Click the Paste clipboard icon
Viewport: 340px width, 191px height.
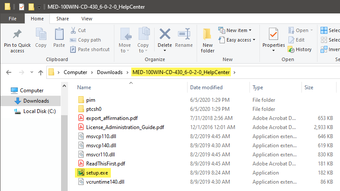tap(59, 35)
